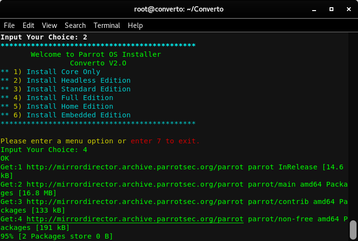Viewport: 358px width, 241px height.
Task: Click 'parrot InRelease' in Get:1 line
Action: tap(283, 167)
